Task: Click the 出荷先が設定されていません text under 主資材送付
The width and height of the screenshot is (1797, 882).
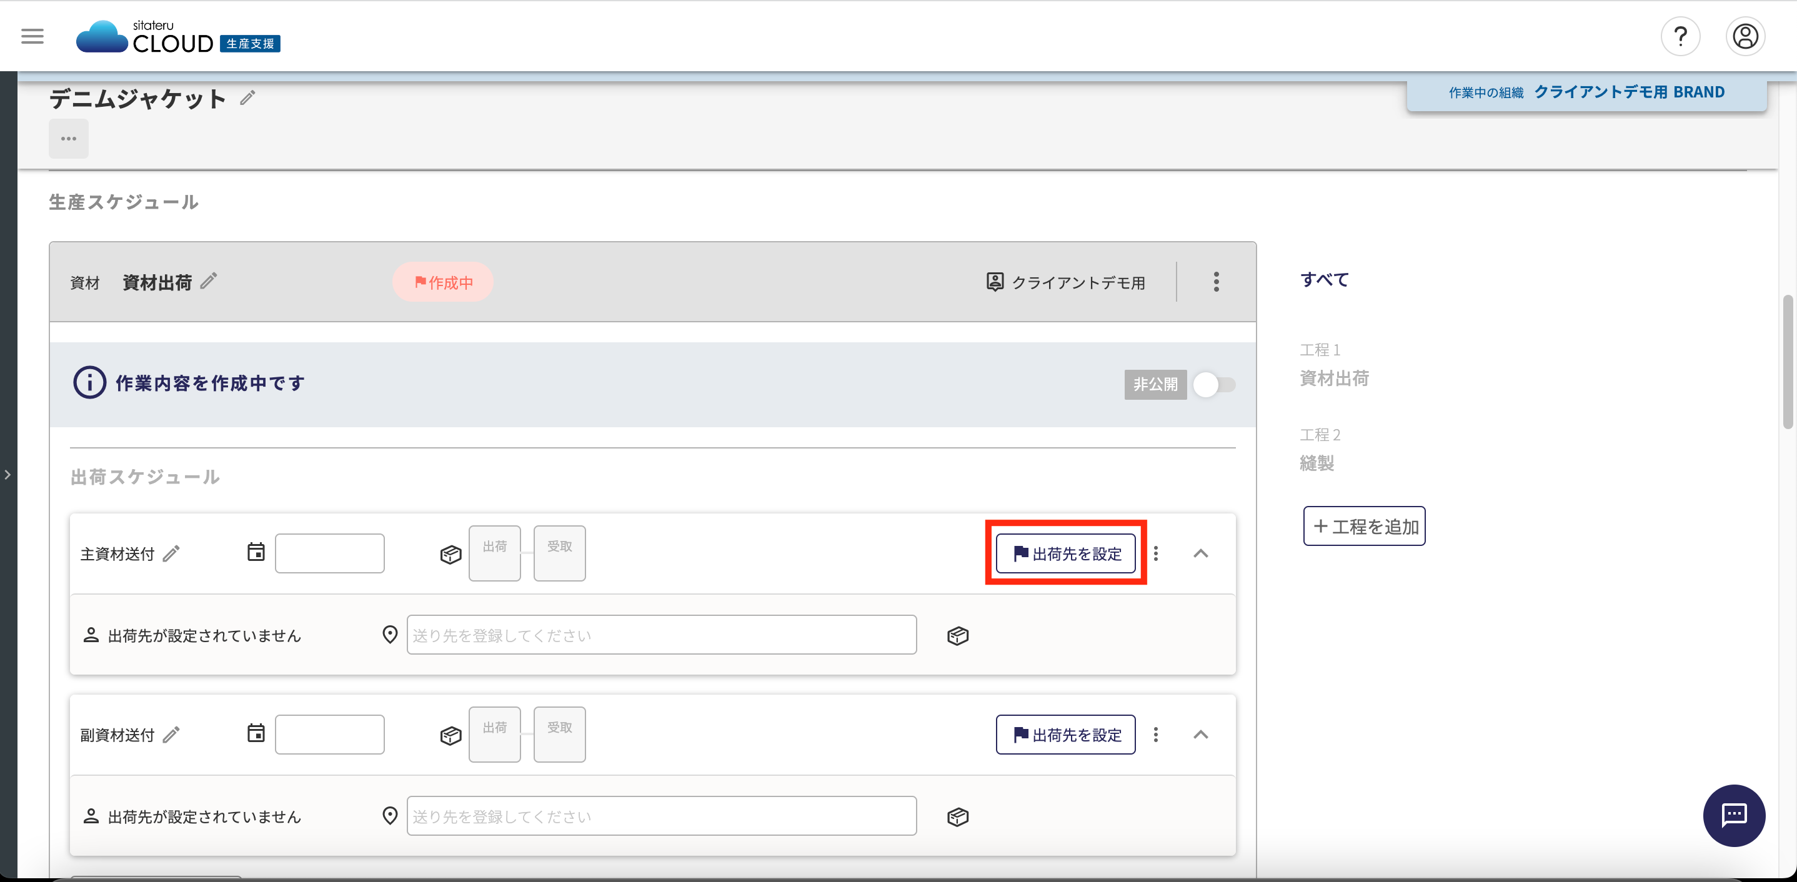Action: 204,636
